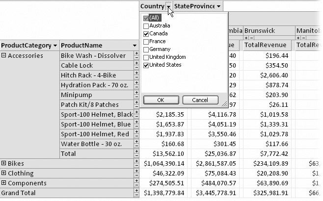
Task: Click plus icon under Manitoba column
Action: tap(298, 38)
